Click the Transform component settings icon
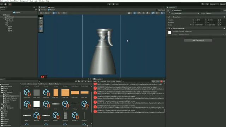The height and width of the screenshot is (127, 226). coord(224,17)
